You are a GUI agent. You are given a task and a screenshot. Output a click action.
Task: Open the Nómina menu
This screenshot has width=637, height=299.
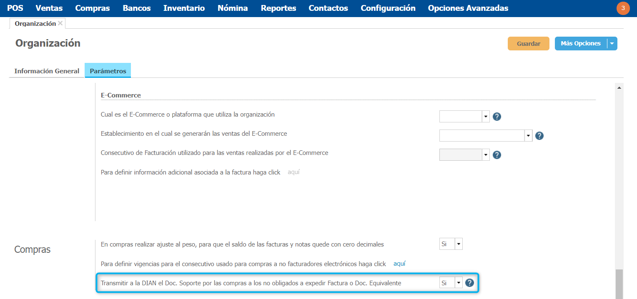[233, 8]
